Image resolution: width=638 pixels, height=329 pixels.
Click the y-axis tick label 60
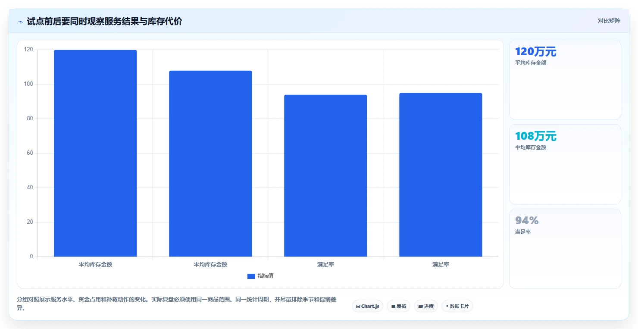[30, 153]
